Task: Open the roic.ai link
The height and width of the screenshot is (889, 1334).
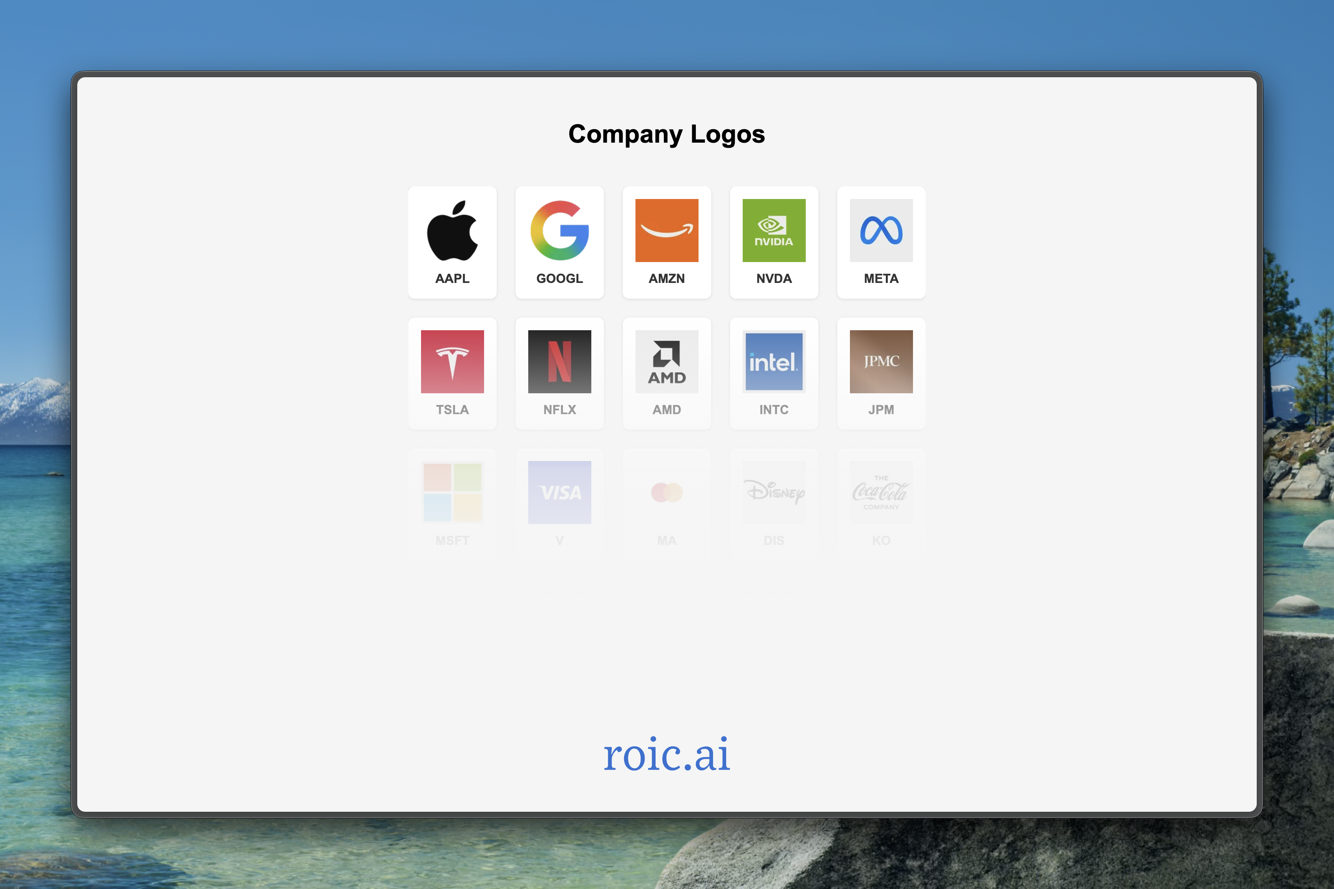Action: coord(667,754)
